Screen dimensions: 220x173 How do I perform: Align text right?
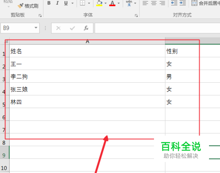click(162, 3)
